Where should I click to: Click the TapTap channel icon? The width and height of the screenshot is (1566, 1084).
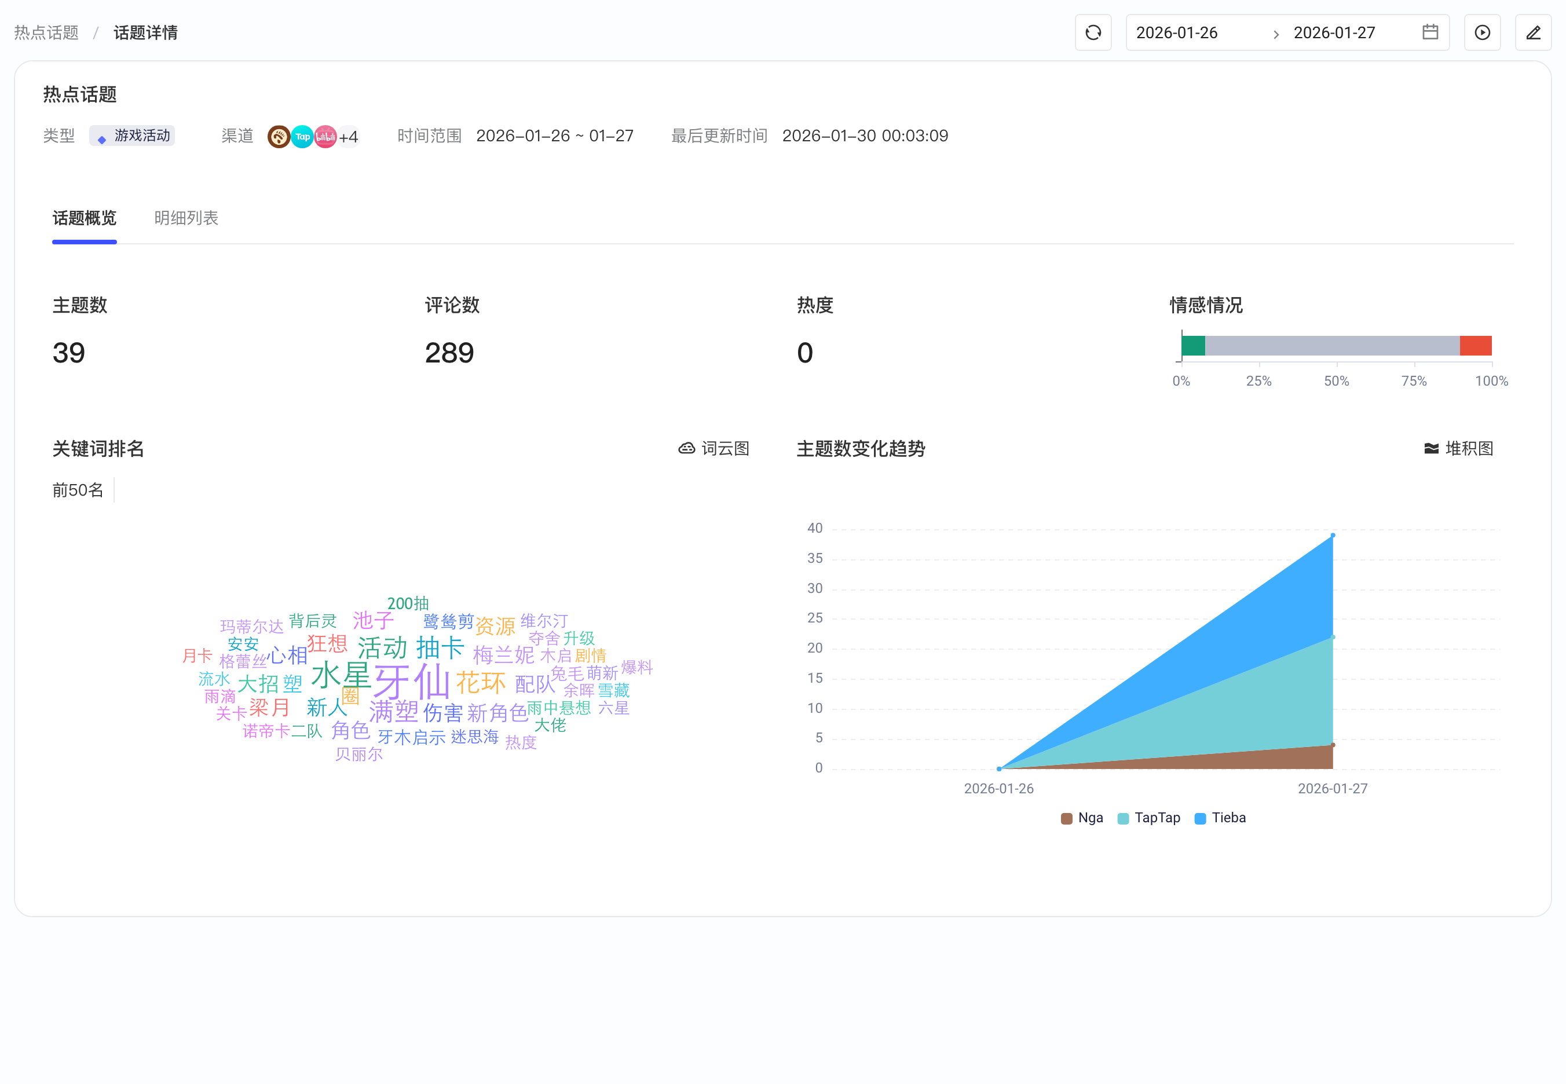[302, 137]
